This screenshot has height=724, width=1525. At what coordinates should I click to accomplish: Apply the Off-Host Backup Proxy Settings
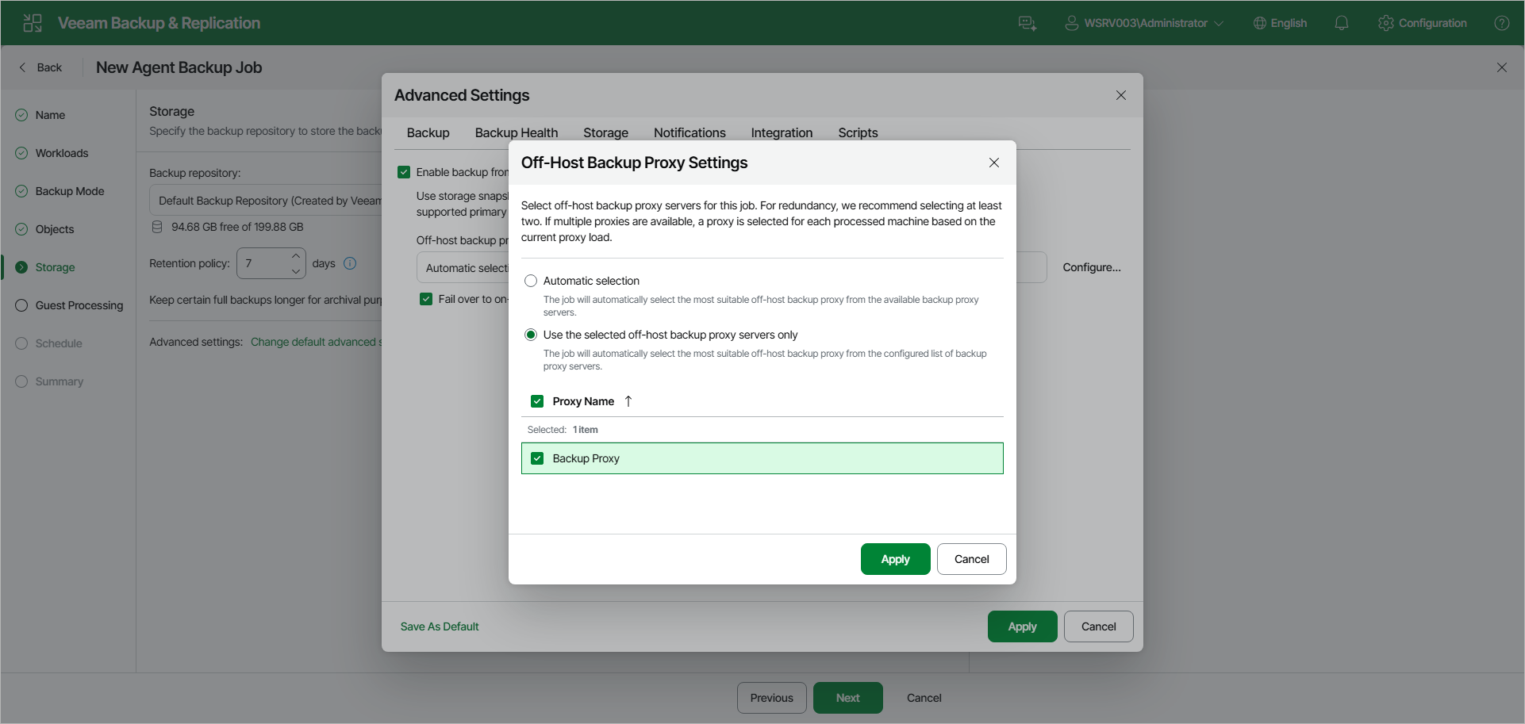(896, 559)
